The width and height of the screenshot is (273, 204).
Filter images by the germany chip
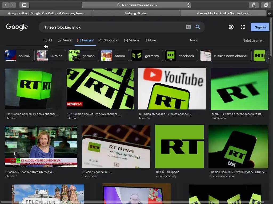pyautogui.click(x=147, y=56)
